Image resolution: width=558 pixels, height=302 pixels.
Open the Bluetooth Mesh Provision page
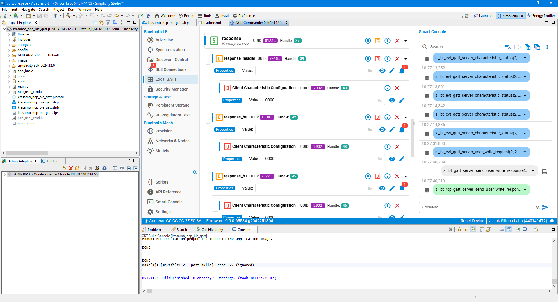tap(164, 131)
